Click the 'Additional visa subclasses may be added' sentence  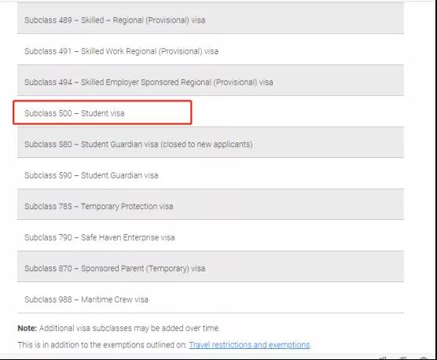click(130, 329)
